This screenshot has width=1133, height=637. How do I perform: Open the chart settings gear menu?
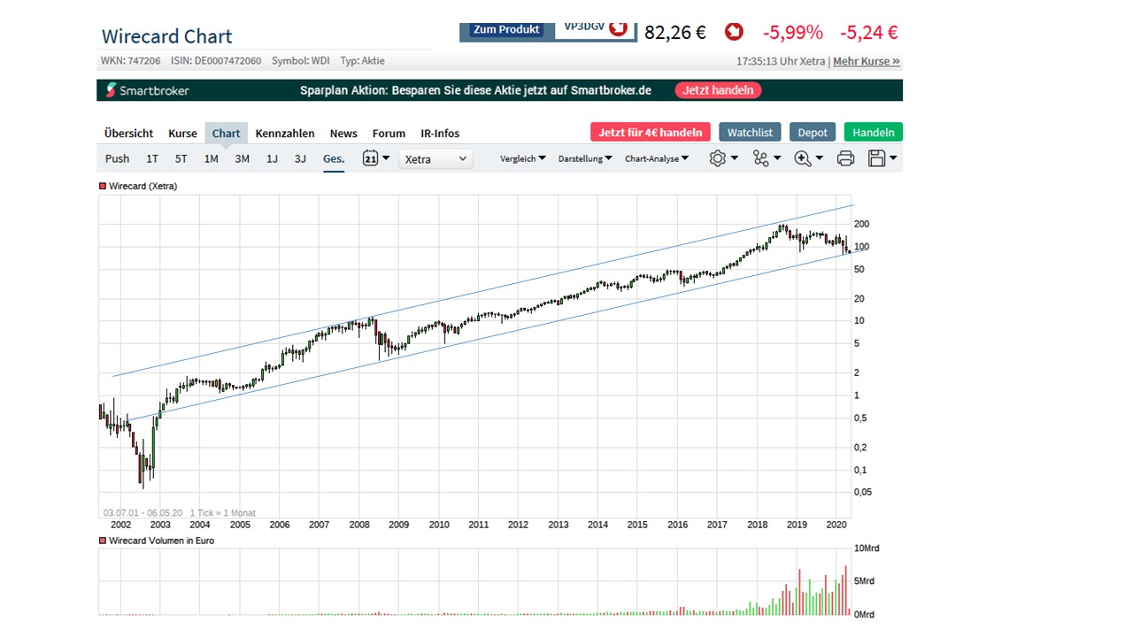pos(723,158)
